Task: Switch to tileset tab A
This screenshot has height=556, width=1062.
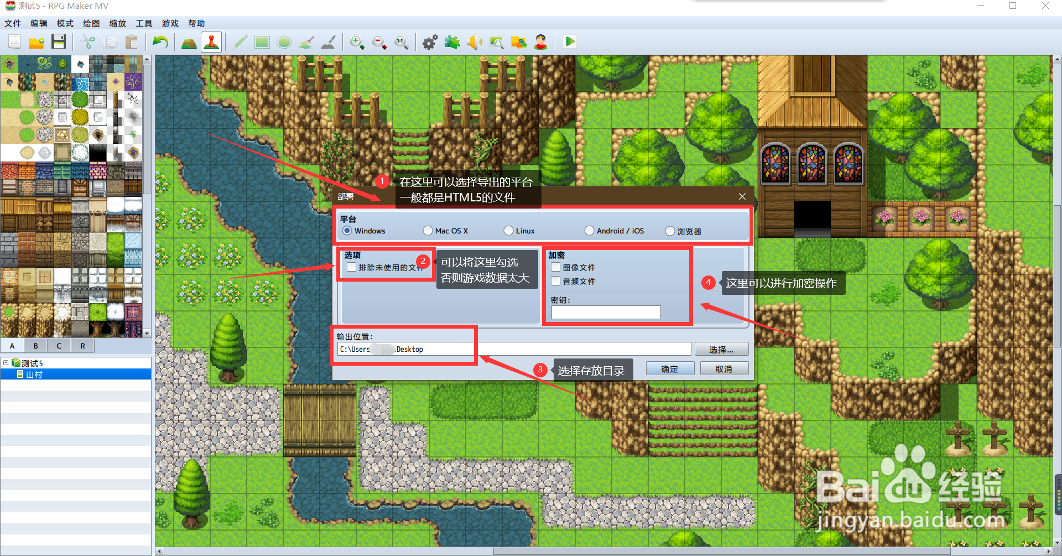Action: pos(12,346)
